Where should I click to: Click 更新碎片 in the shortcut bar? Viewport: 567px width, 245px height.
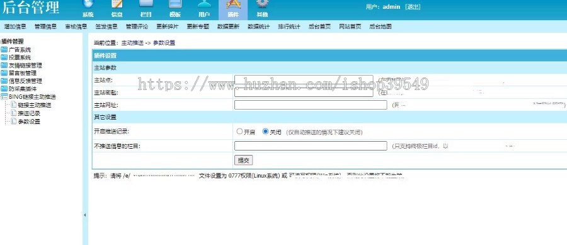coord(168,26)
